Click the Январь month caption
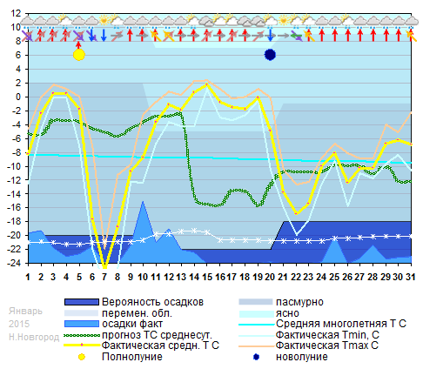 (25, 312)
